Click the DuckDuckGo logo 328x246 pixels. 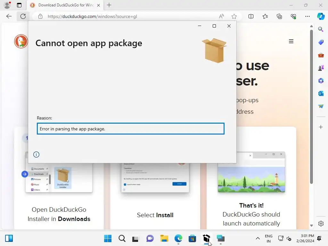[21, 41]
